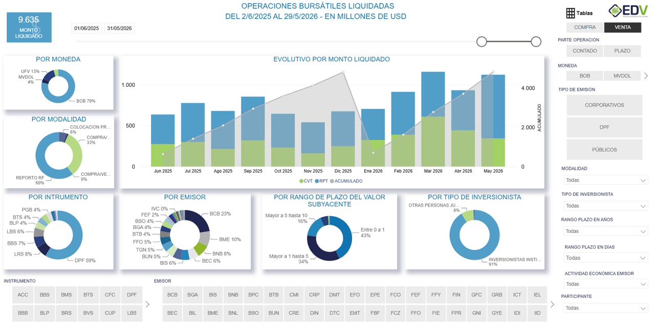Toggle the DPF emission type button

(x=604, y=127)
